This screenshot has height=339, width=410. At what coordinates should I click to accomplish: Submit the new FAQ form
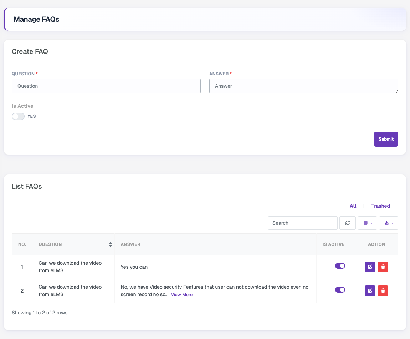[386, 139]
